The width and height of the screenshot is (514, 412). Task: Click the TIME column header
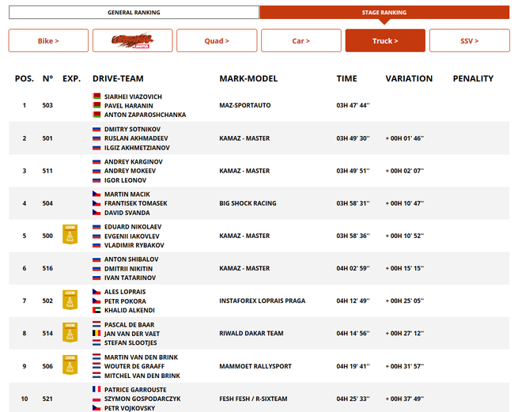pos(347,78)
